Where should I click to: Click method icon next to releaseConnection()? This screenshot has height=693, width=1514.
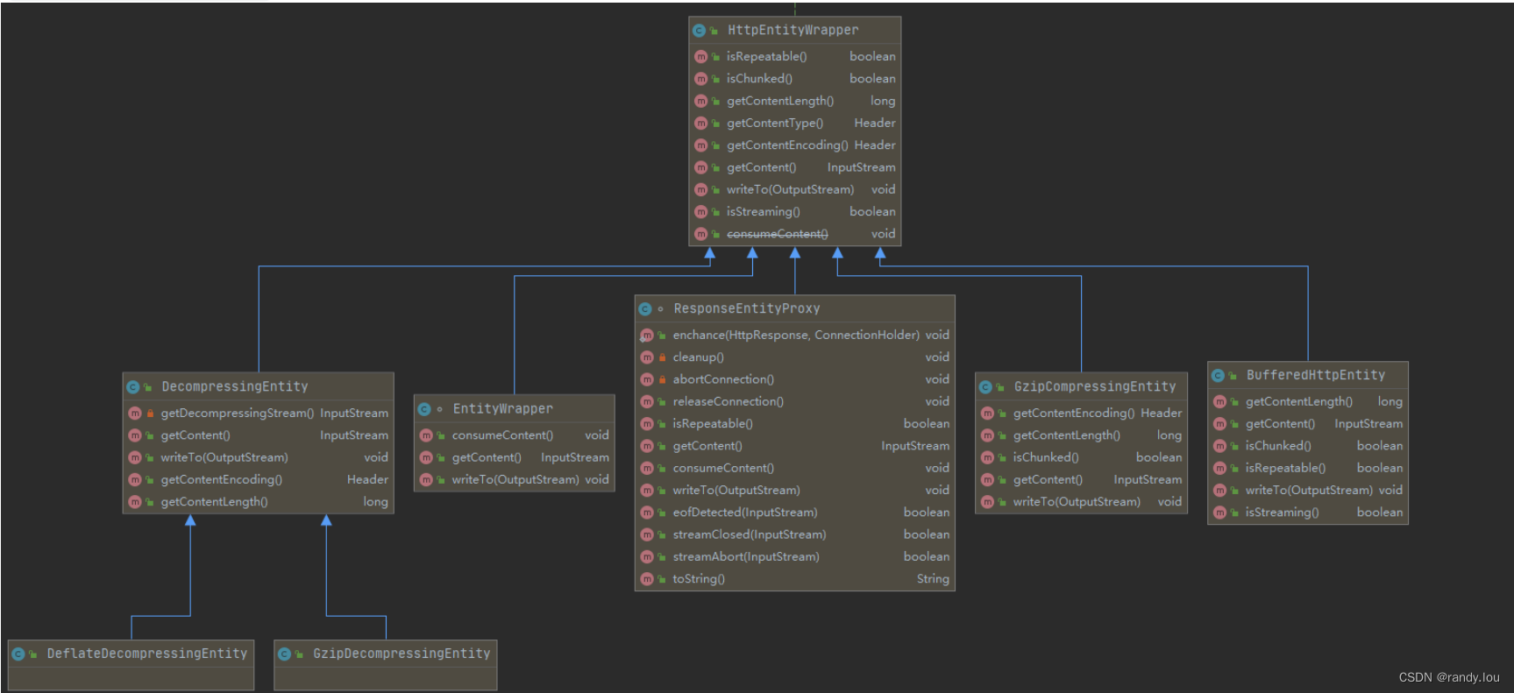coord(647,402)
